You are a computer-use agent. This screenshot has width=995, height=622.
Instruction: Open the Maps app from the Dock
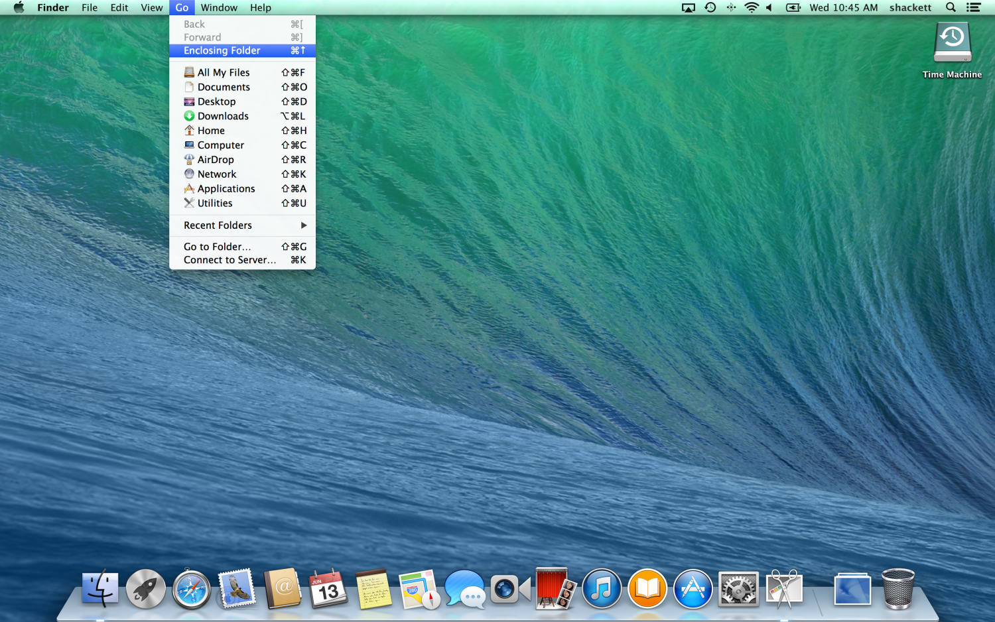point(419,590)
